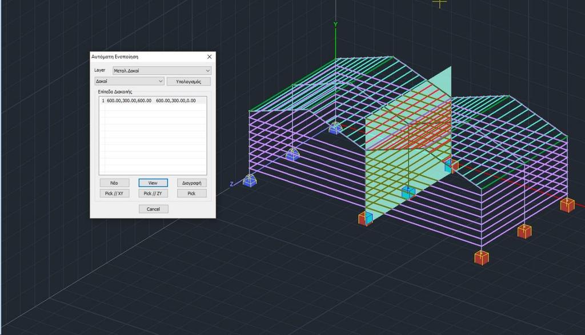This screenshot has width=585, height=335.
Task: Click the Διαγραφή button
Action: pos(192,183)
